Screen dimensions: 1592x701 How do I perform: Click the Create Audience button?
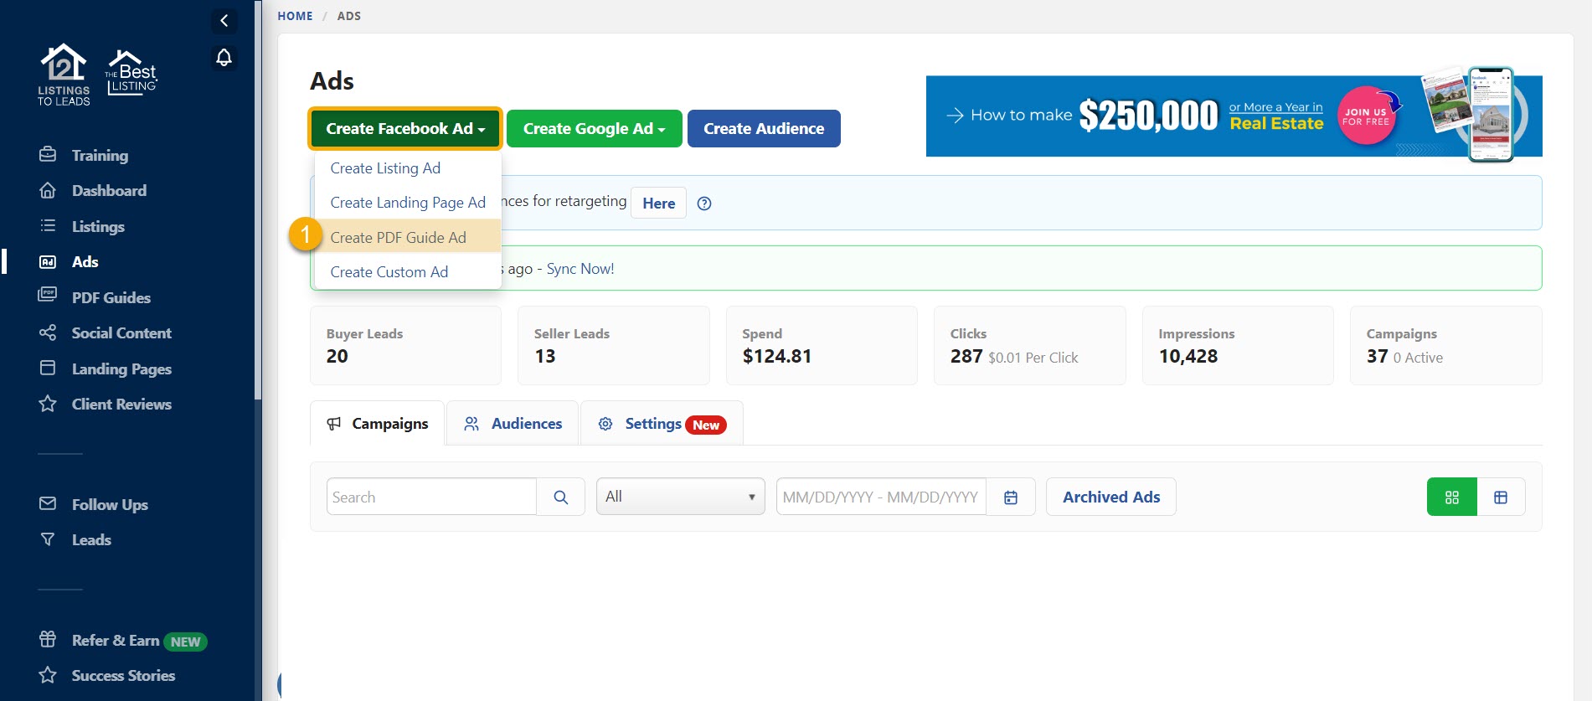[763, 129]
